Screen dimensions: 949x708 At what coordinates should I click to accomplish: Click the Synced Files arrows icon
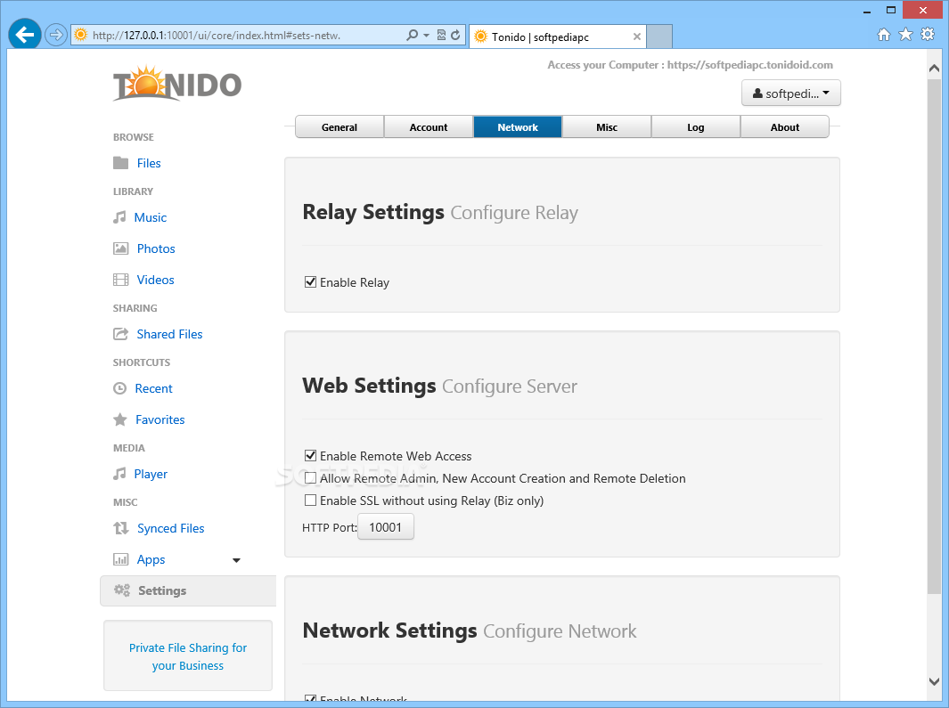(120, 528)
